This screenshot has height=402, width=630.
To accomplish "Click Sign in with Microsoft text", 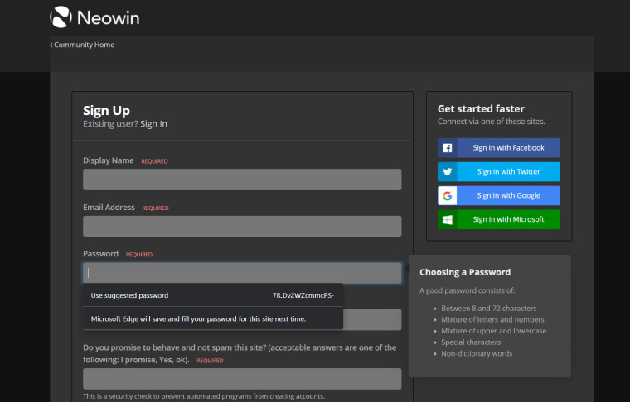I will click(508, 220).
